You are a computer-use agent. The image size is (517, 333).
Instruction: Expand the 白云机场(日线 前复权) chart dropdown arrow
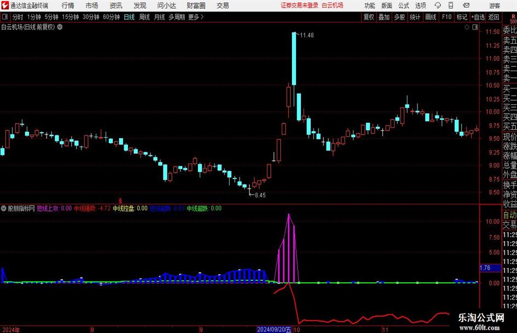click(x=60, y=27)
